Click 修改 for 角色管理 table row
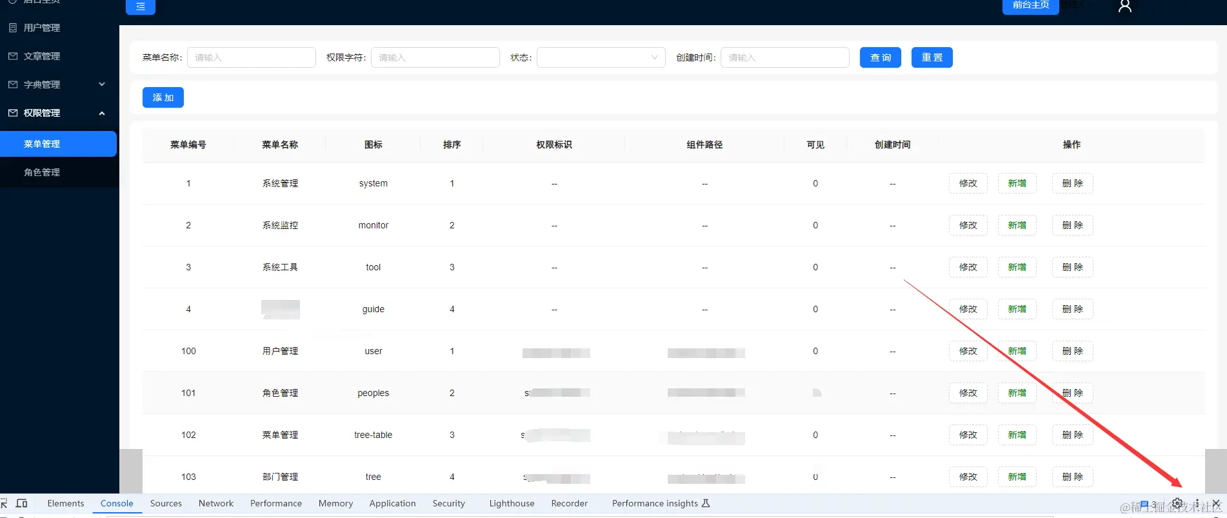Screen dimensions: 1227x518 coord(968,393)
